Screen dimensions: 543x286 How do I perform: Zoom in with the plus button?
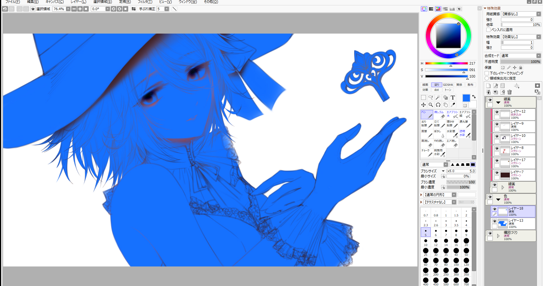click(x=80, y=9)
